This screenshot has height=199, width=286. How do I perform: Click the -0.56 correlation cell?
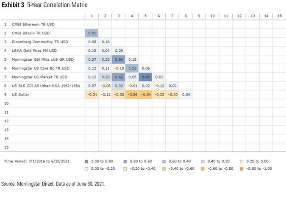[132, 94]
